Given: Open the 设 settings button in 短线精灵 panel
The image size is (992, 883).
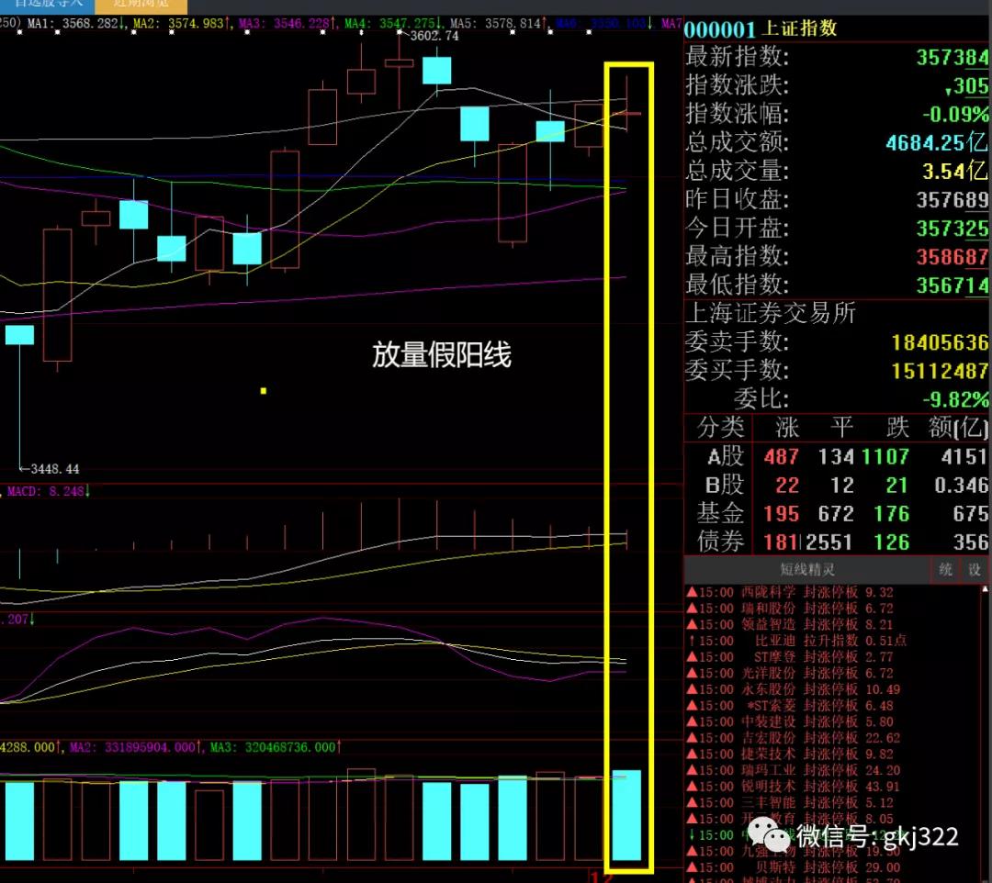Looking at the screenshot, I should tap(975, 569).
